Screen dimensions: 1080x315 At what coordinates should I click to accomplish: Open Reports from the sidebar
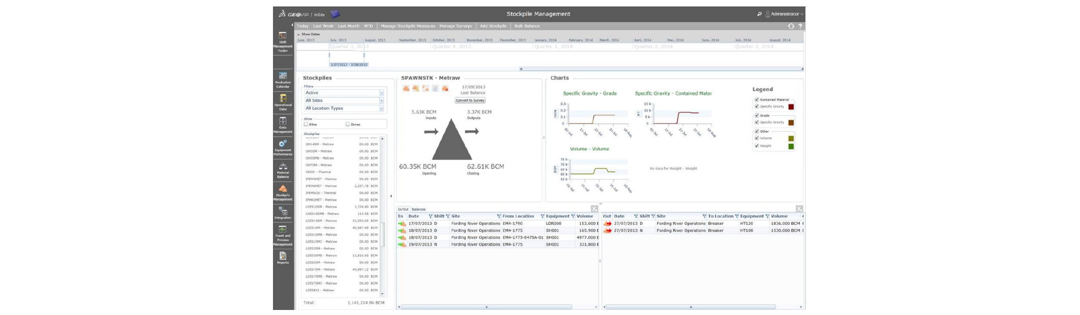(x=283, y=258)
